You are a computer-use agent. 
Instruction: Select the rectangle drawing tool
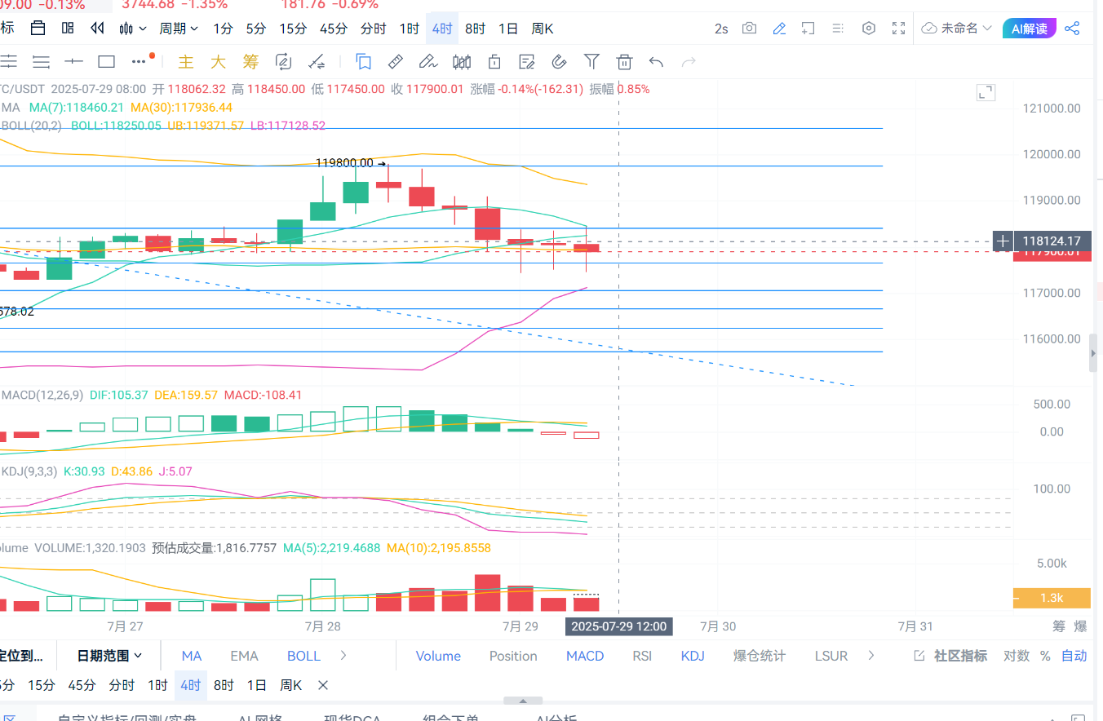coord(106,61)
